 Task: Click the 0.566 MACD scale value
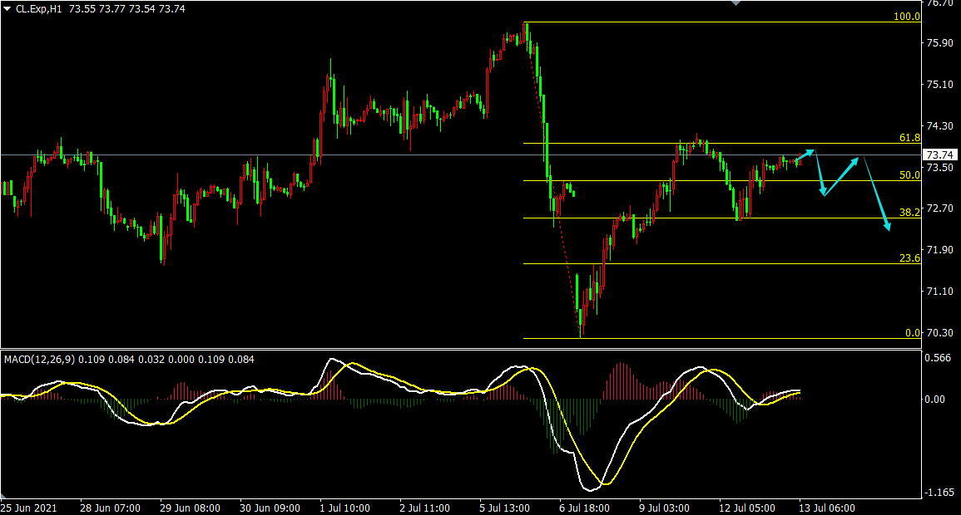click(939, 358)
